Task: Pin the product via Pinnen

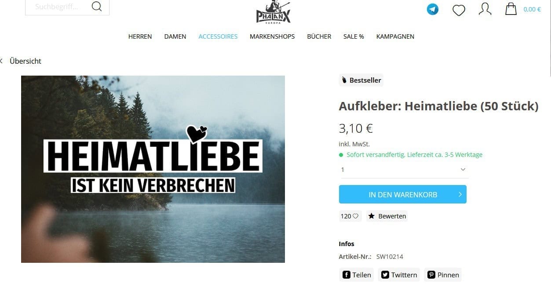Action: 443,275
